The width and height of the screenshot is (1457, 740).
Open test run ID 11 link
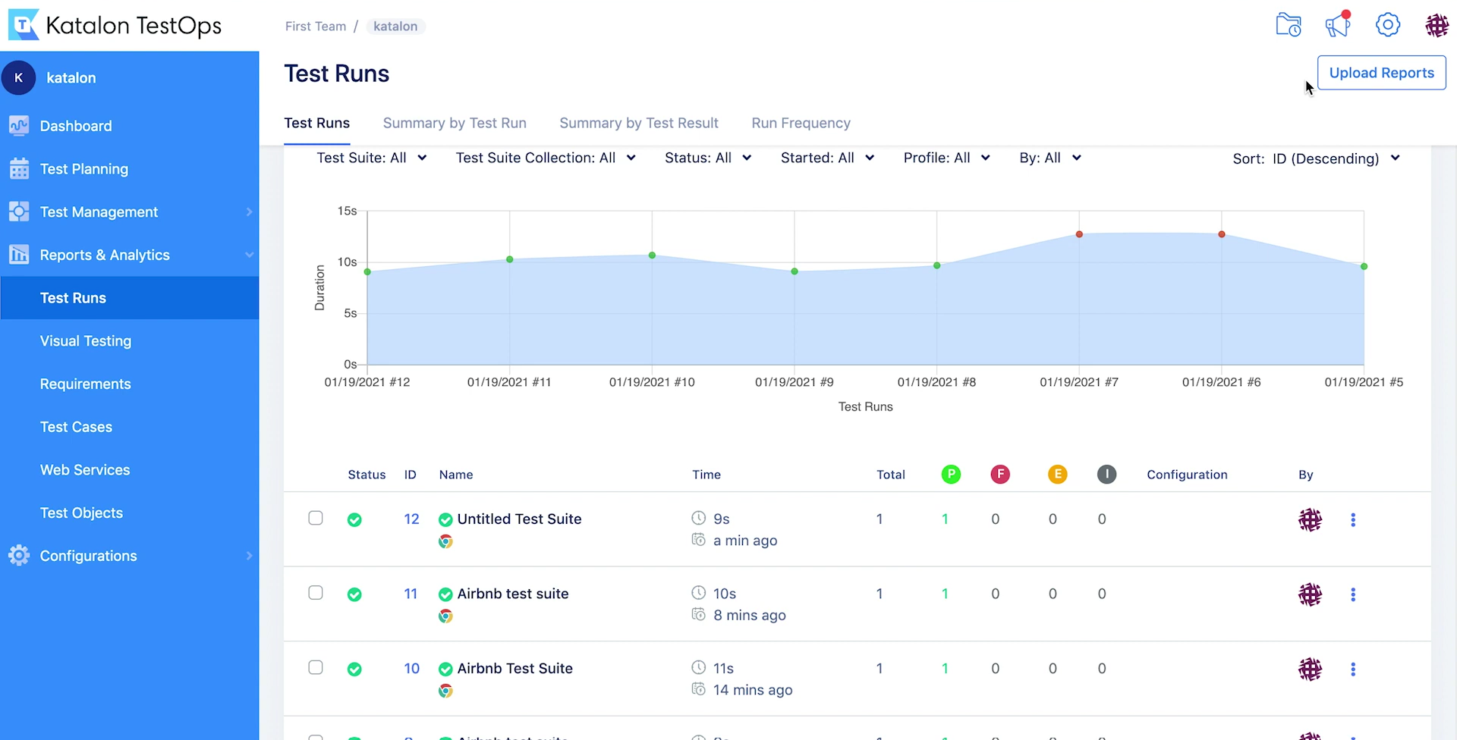click(411, 594)
